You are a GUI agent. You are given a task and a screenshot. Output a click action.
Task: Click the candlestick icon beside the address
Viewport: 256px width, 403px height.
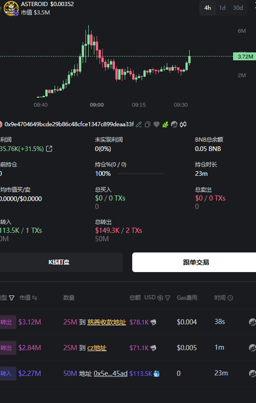point(183,124)
